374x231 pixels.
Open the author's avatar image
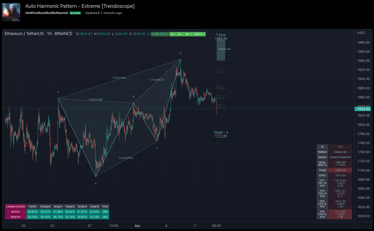[x=11, y=12]
